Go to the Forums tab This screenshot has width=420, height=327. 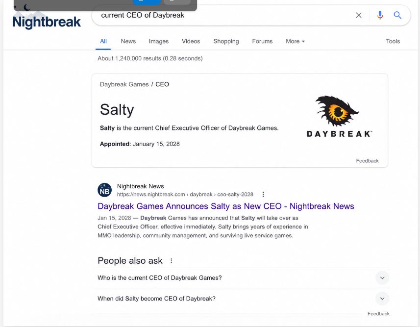(262, 41)
